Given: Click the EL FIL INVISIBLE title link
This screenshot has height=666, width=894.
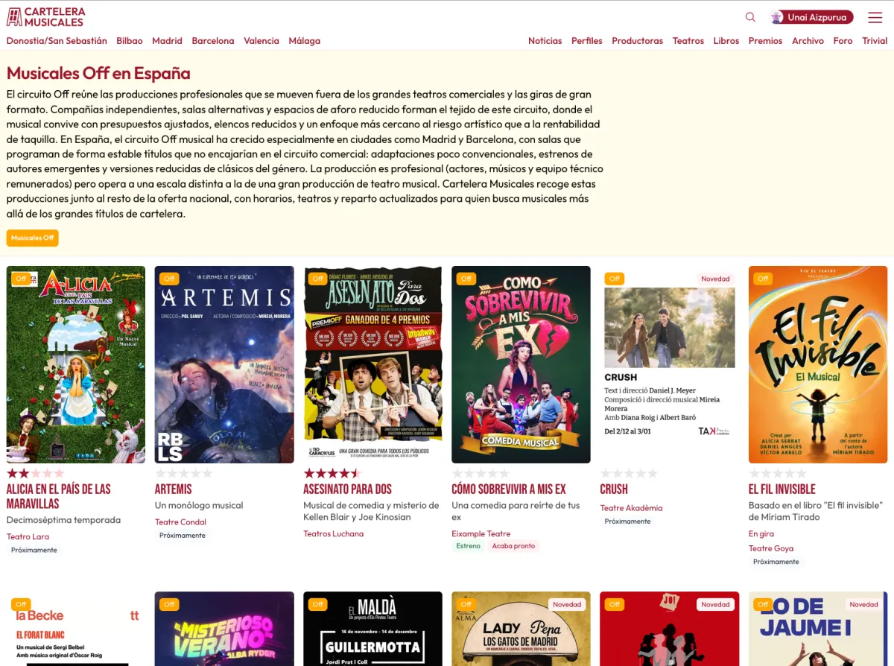Looking at the screenshot, I should click(782, 489).
